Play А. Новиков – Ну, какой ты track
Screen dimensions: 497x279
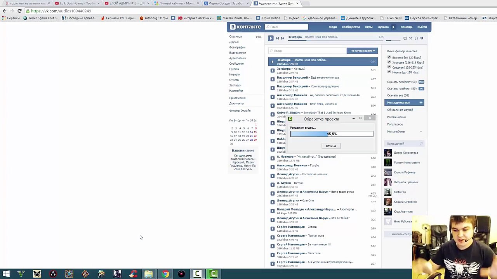coord(272,158)
